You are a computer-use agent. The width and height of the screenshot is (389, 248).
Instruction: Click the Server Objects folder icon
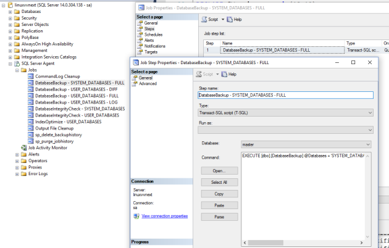coord(17,25)
